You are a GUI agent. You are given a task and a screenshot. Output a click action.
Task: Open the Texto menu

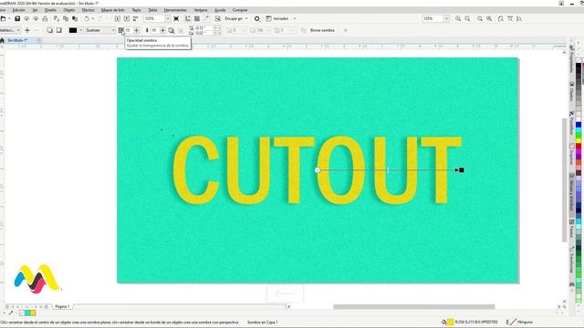pyautogui.click(x=136, y=10)
